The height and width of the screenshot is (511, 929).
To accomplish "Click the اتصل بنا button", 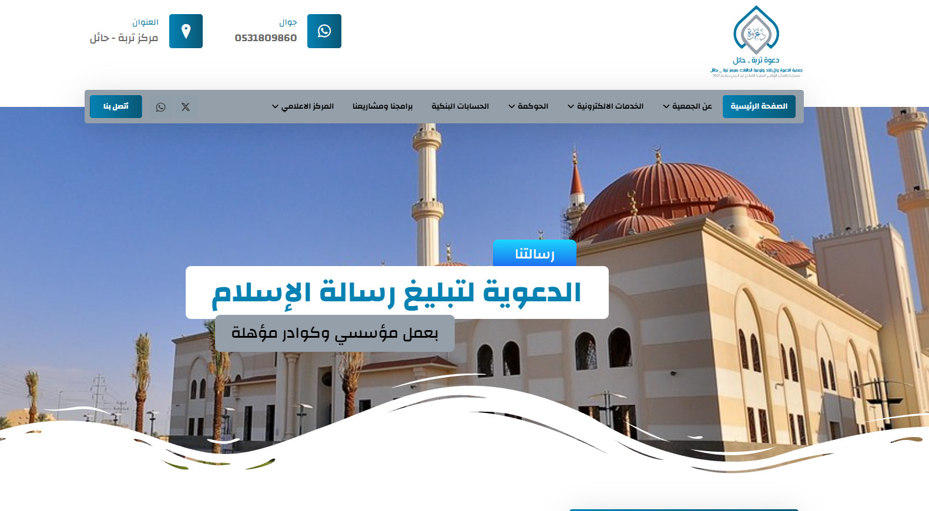I will (116, 106).
